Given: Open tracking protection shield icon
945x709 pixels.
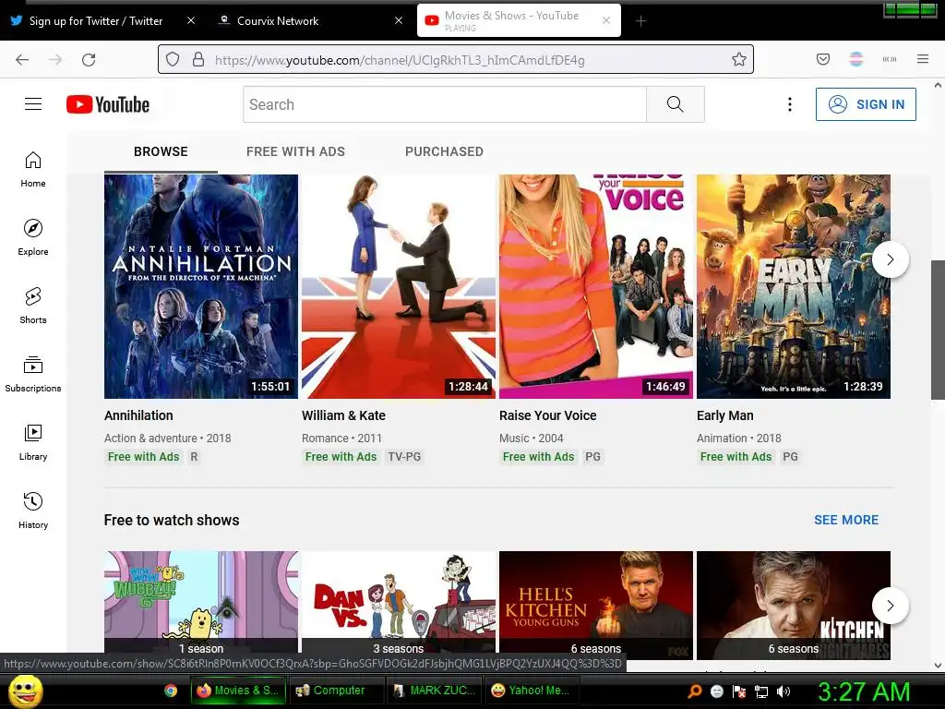Looking at the screenshot, I should (x=173, y=59).
